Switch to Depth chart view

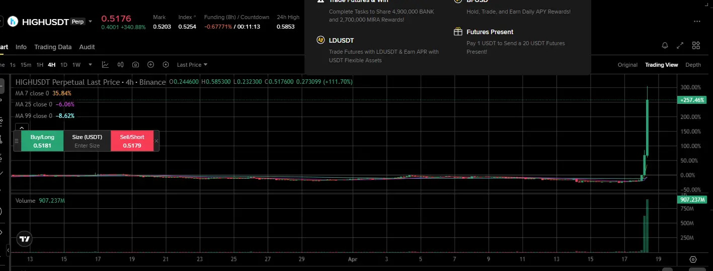point(693,65)
